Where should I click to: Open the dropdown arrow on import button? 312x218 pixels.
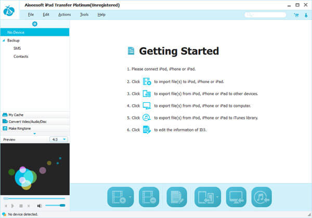point(131,197)
